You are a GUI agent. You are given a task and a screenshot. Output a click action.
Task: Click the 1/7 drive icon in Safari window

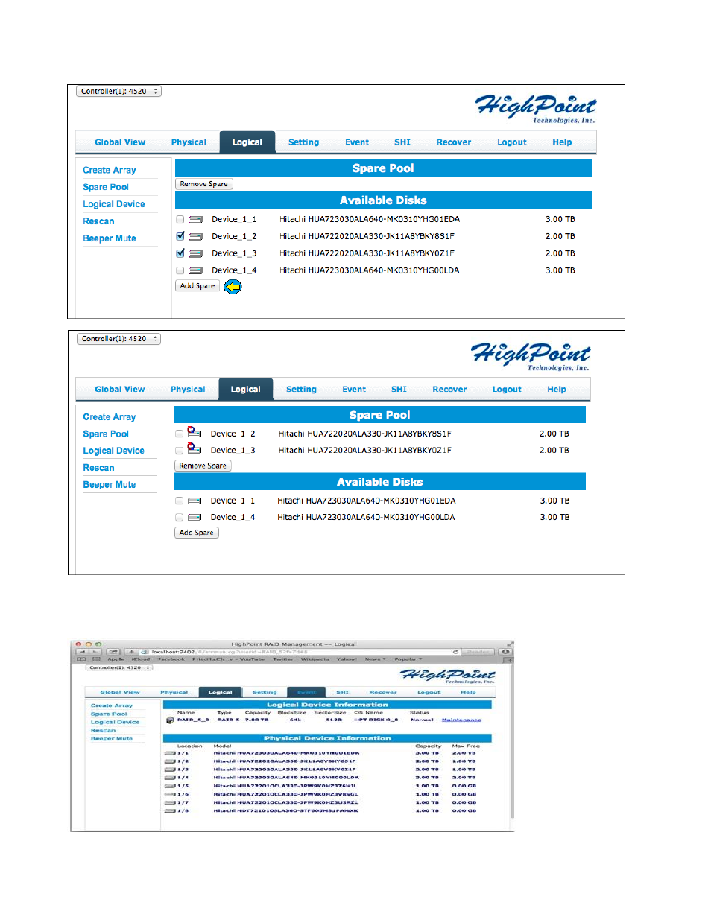pyautogui.click(x=170, y=802)
